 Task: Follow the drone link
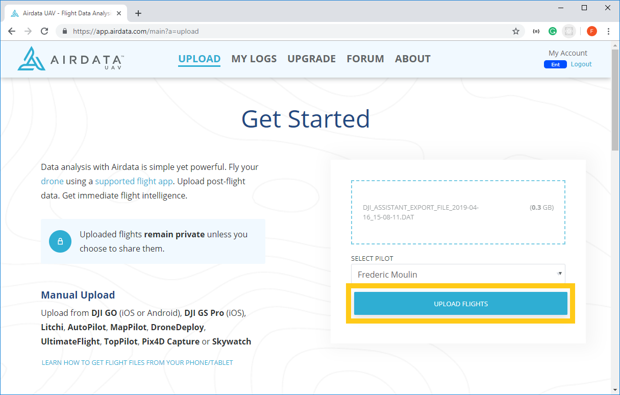(52, 181)
